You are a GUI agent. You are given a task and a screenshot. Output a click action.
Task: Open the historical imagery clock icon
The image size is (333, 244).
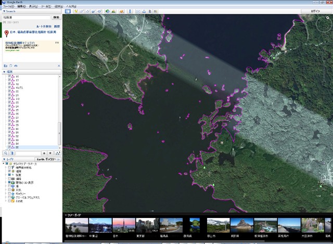coord(107,10)
